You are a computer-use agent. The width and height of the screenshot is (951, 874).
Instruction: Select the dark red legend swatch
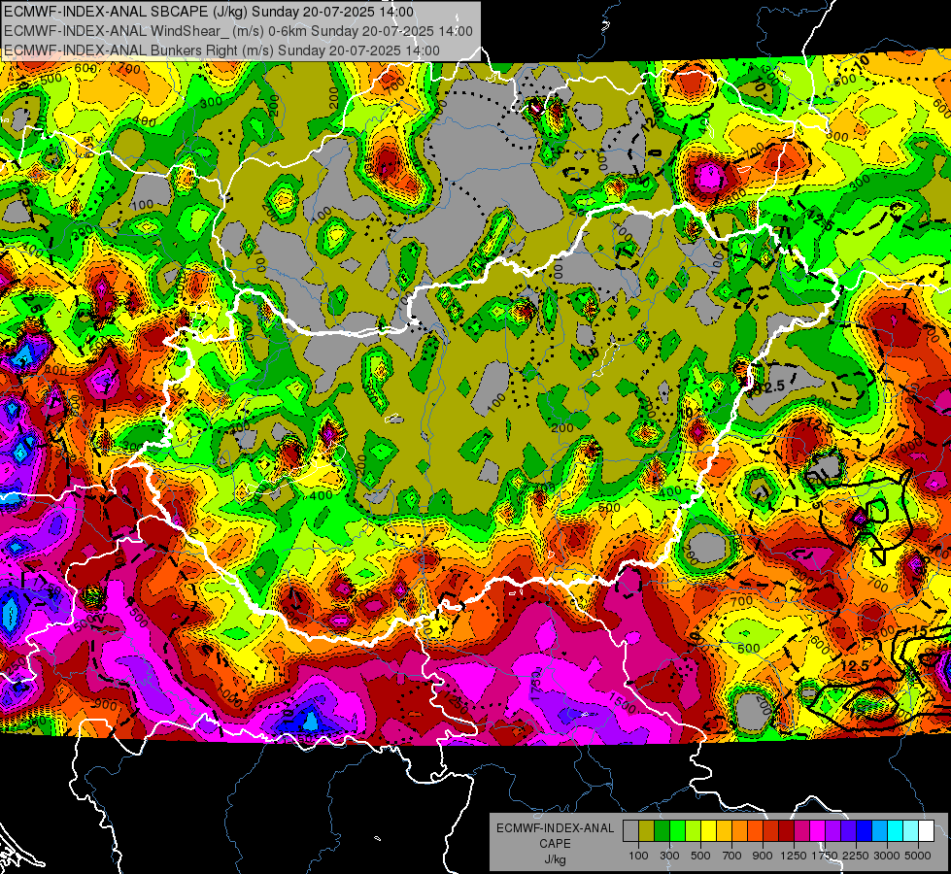pos(787,831)
